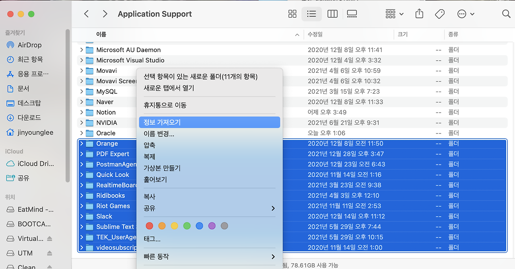515x269 pixels.
Task: Sort by the 크기 column header
Action: tap(419, 35)
